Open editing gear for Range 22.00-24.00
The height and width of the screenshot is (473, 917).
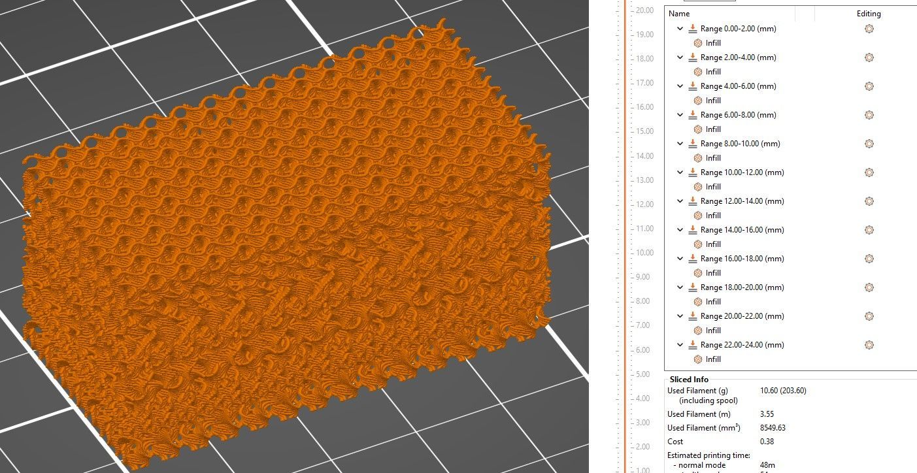tap(869, 345)
